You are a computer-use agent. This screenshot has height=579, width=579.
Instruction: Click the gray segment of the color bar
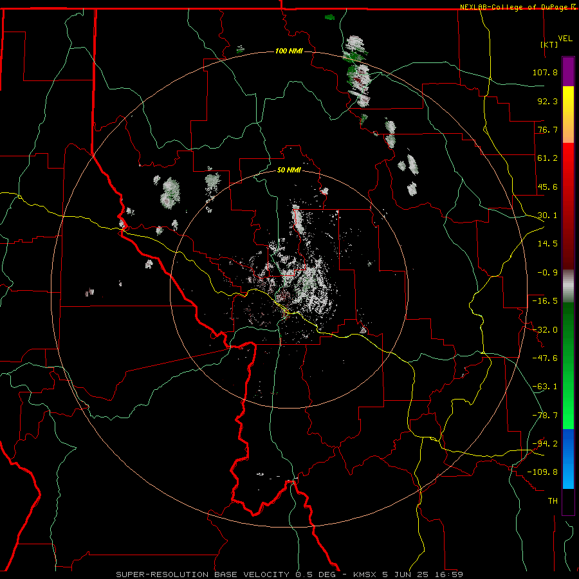pyautogui.click(x=568, y=286)
